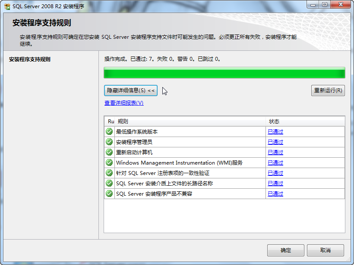This screenshot has width=354, height=265.
Task: Select rule text 安装程序管理员
Action: 134,142
